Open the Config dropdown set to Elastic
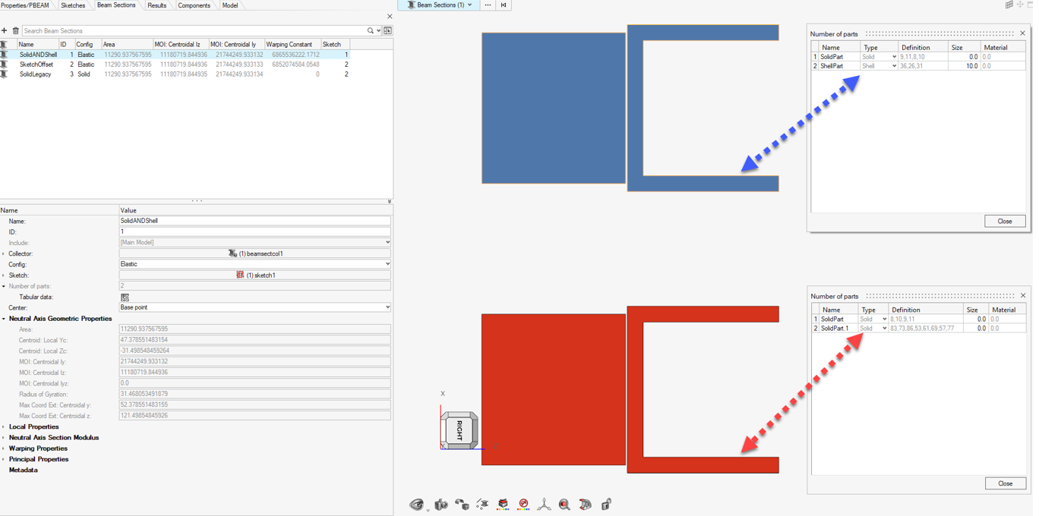Image resolution: width=1039 pixels, height=516 pixels. (254, 264)
